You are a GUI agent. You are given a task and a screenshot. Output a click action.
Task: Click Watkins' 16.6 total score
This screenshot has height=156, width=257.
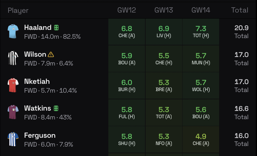(241, 109)
